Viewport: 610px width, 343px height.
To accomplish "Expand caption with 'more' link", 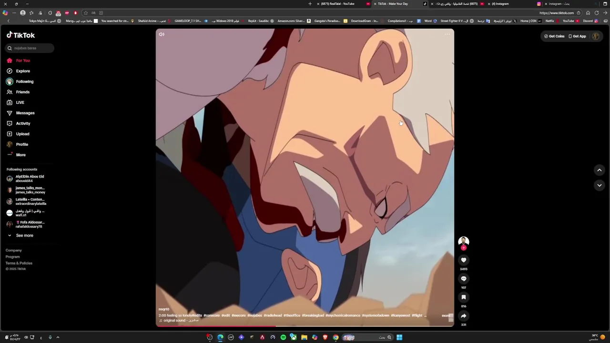I will [x=446, y=315].
